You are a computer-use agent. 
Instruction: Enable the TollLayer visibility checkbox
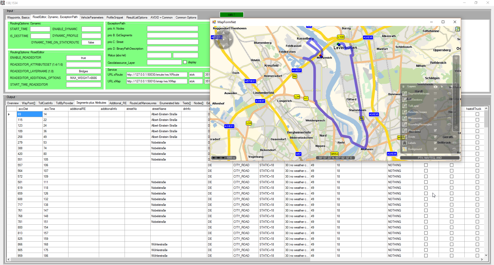435,106
